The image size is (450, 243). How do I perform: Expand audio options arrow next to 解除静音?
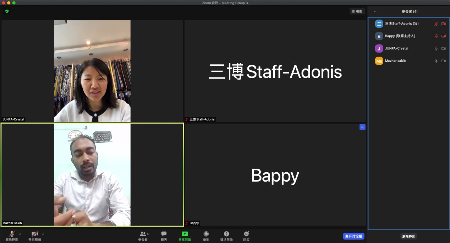point(20,234)
